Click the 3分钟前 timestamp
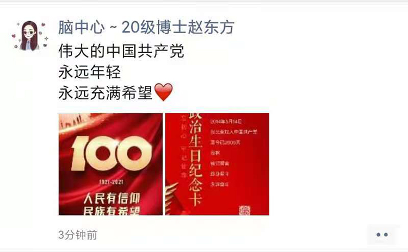 (x=78, y=235)
